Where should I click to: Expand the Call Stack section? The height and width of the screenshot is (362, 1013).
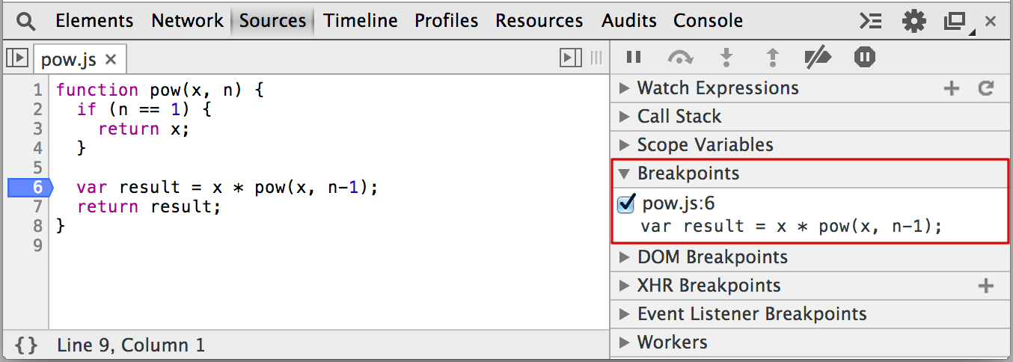tap(678, 117)
